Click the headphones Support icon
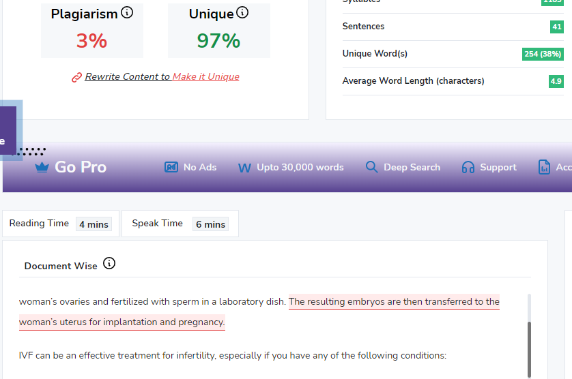This screenshot has height=379, width=572. [x=468, y=167]
